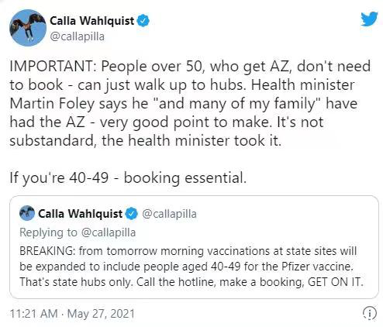
Task: Click Calla Wahlquist name in quoted tweet
Action: pyautogui.click(x=81, y=214)
